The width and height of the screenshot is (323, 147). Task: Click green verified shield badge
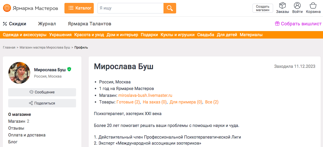(x=69, y=69)
